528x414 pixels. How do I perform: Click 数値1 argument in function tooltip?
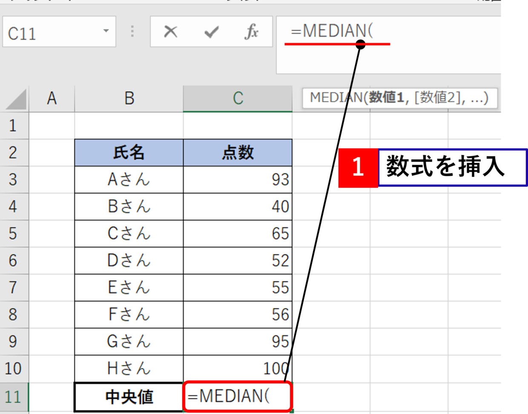point(386,97)
